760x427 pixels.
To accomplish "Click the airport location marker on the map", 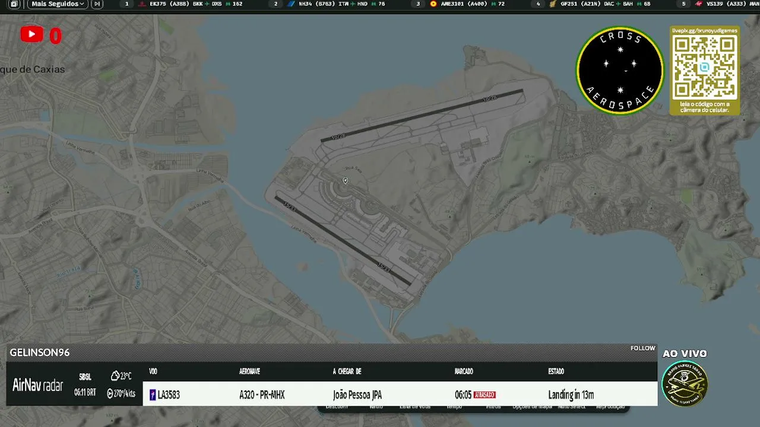I will coord(345,181).
